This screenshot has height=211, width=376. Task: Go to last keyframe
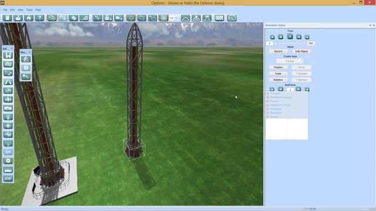click(307, 90)
